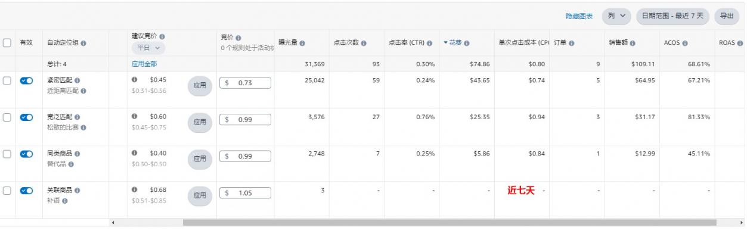
Task: Toggle 紧密匹配 active switch off
Action: click(27, 81)
